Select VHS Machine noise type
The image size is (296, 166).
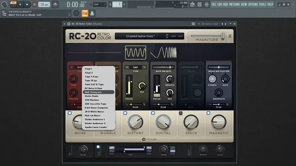(98, 100)
